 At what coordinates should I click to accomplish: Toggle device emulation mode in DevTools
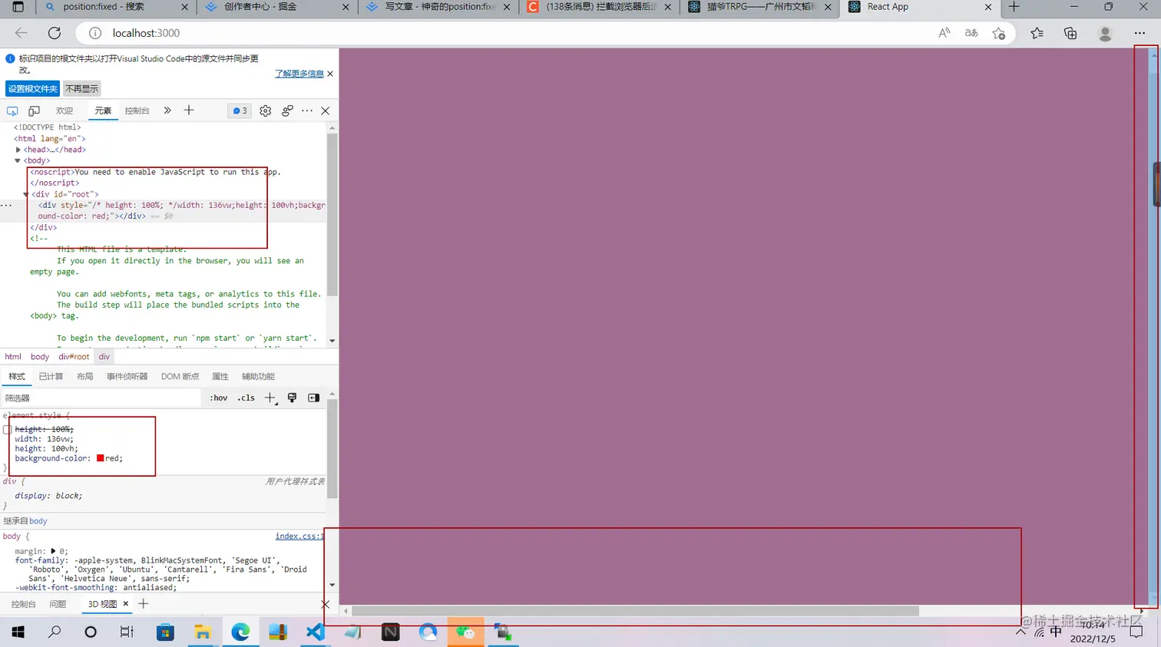pyautogui.click(x=34, y=111)
